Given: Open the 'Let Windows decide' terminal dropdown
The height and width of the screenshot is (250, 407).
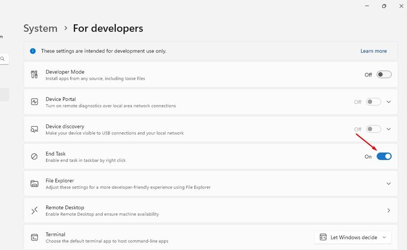Looking at the screenshot, I should (x=353, y=237).
